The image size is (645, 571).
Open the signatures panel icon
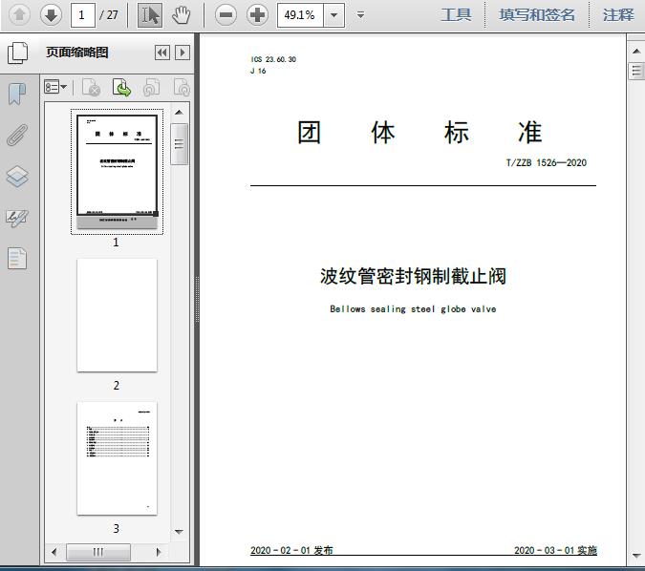(17, 218)
